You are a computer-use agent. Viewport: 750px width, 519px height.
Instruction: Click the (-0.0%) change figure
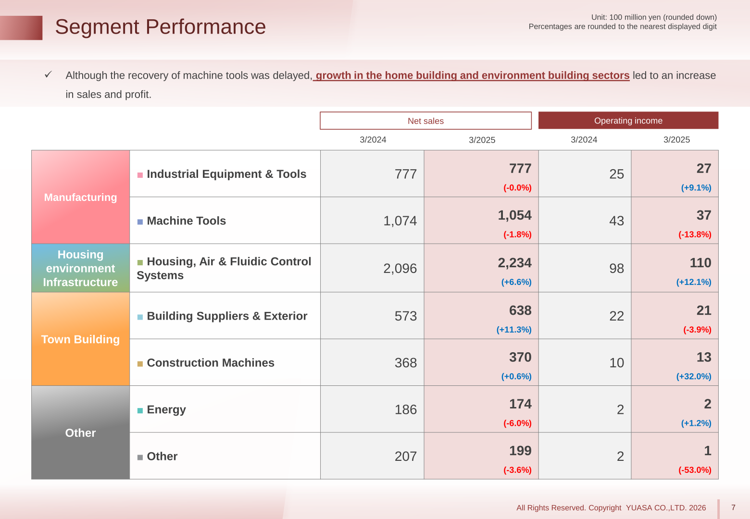coord(517,188)
